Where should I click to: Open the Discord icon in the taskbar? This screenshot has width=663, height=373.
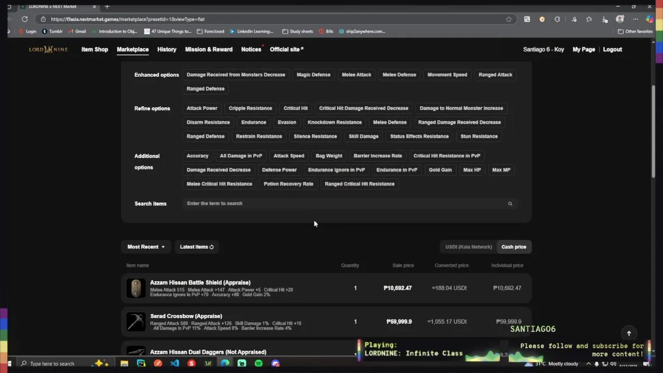(275, 364)
